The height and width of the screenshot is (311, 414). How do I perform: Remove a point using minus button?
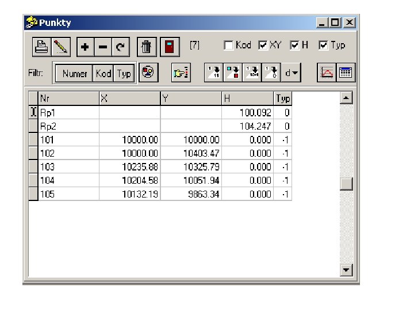click(103, 47)
